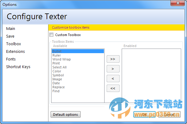The width and height of the screenshot is (187, 124).
Task: Select Replace in the Available list
Action: pyautogui.click(x=78, y=87)
